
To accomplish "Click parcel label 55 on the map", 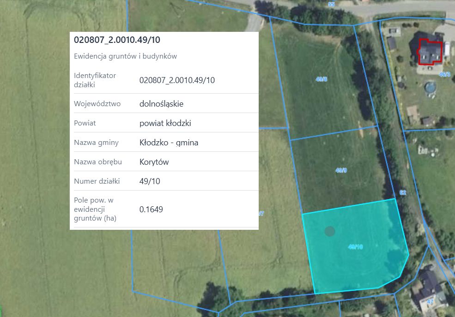I will tap(331, 4).
